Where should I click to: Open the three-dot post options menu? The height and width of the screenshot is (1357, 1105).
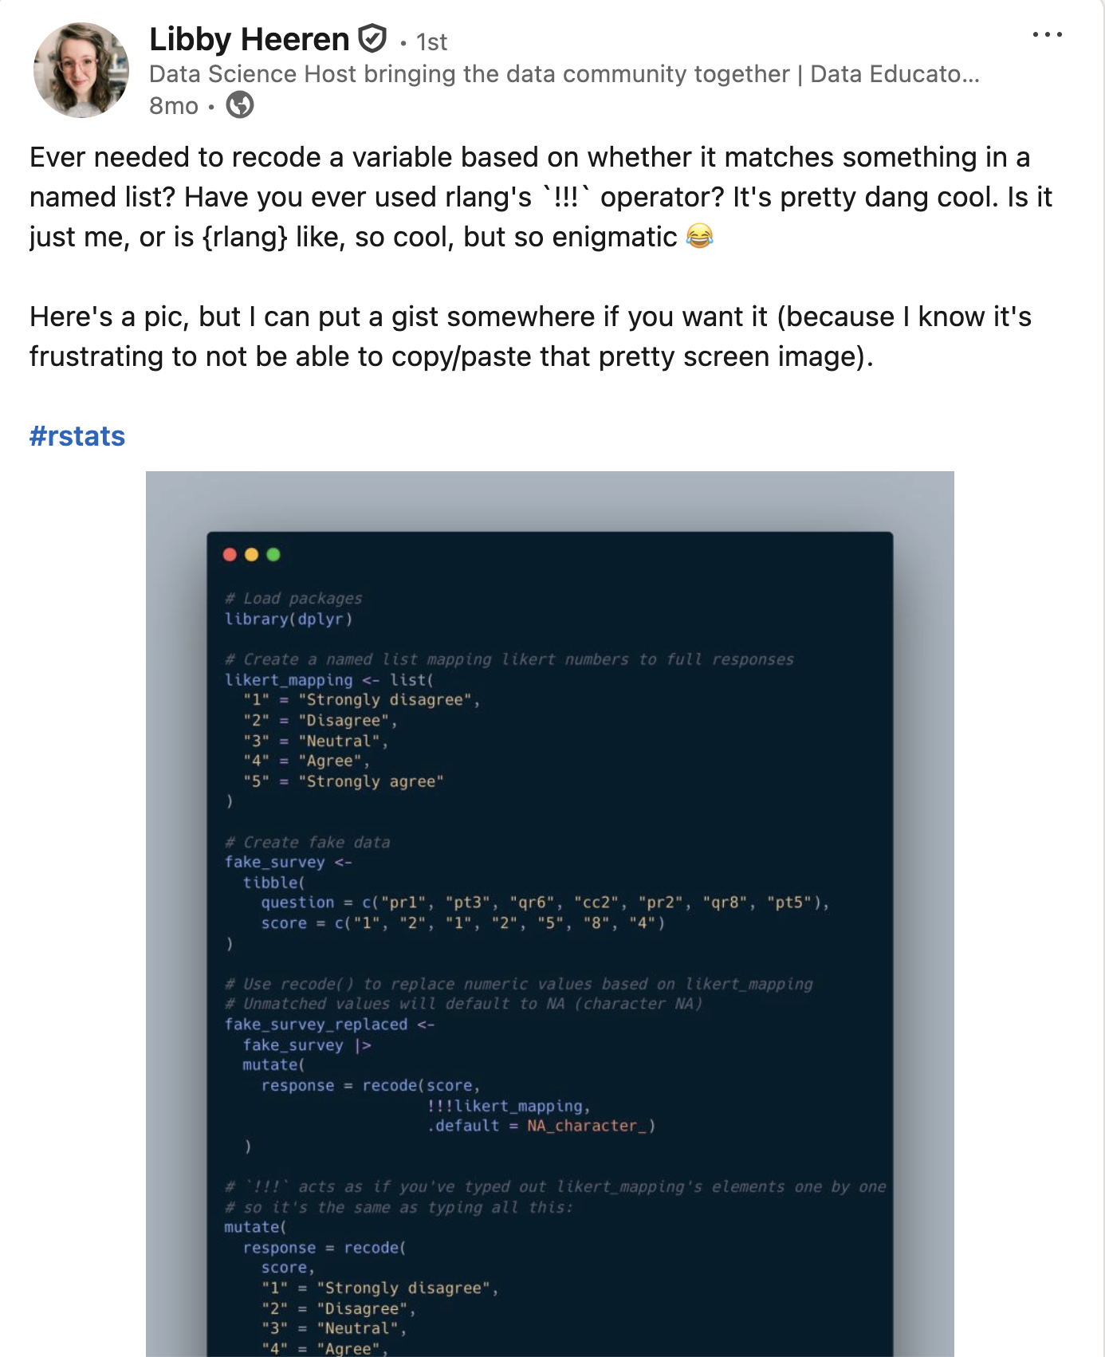1047,34
